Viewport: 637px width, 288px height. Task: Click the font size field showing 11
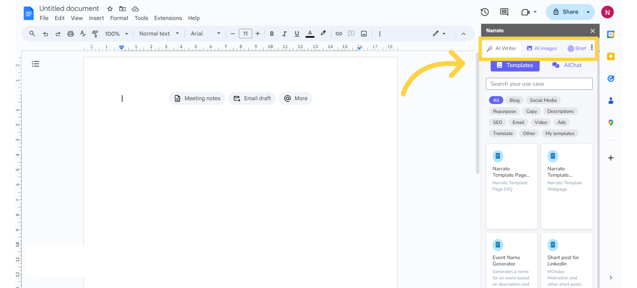[246, 34]
